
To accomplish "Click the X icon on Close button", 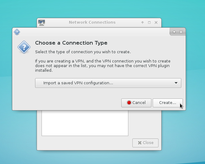I will pyautogui.click(x=139, y=143).
